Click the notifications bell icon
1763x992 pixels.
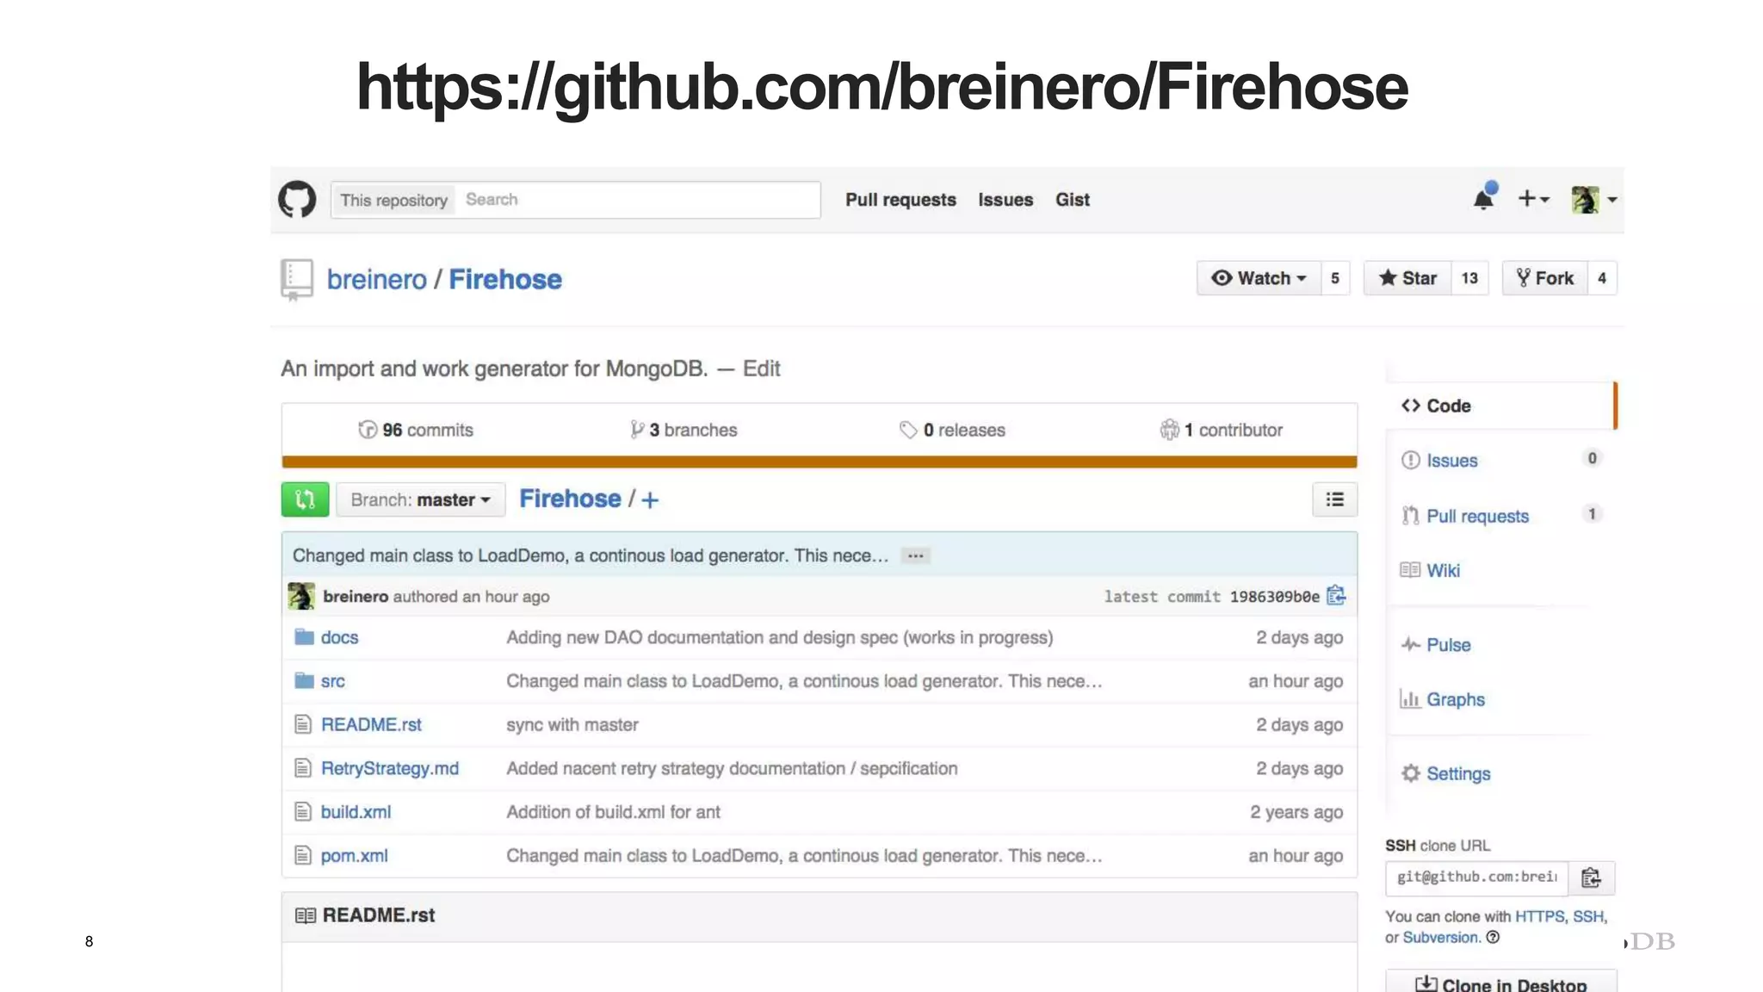tap(1484, 198)
